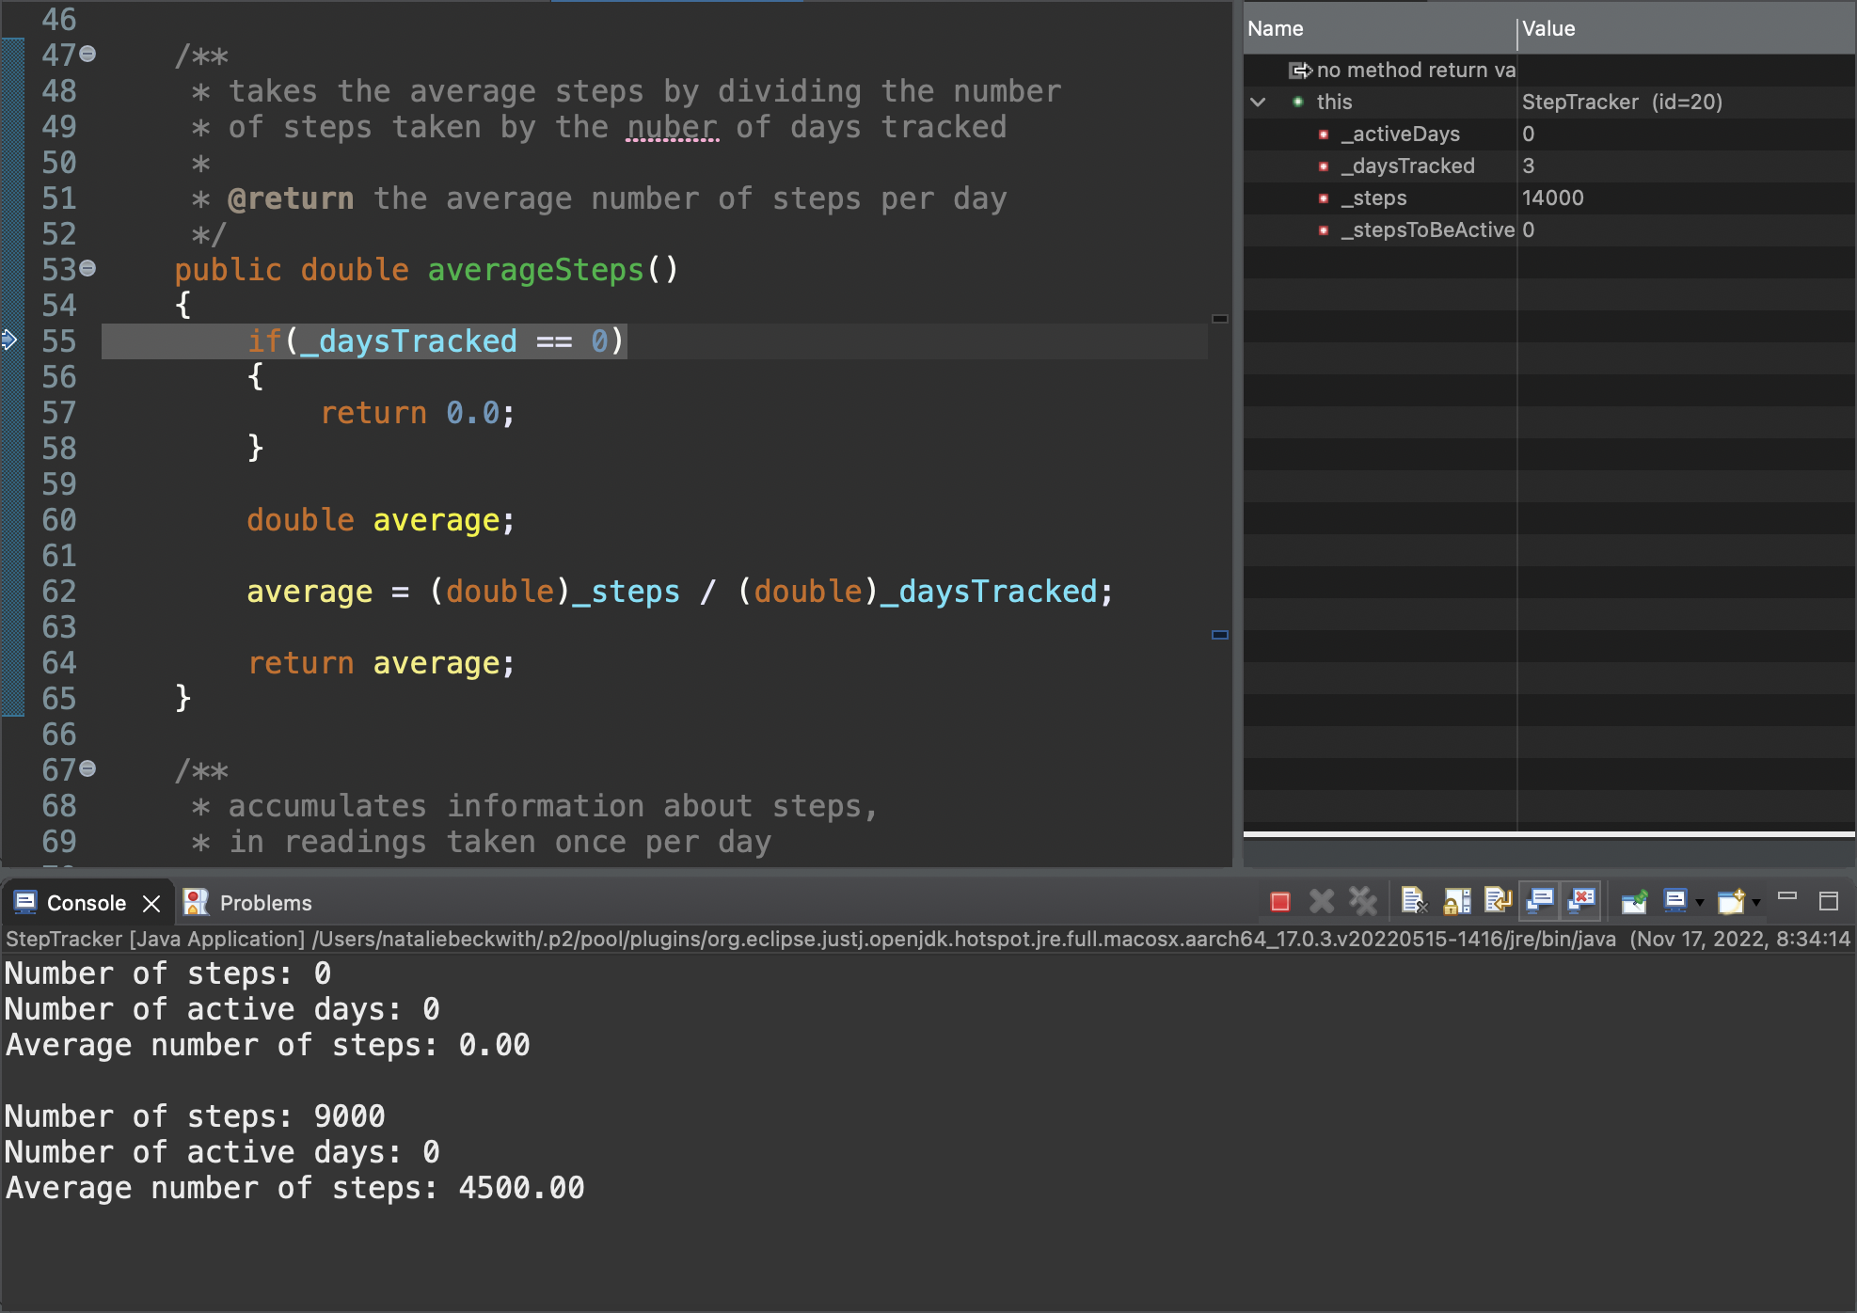
Task: Click the Problems tab icon
Action: click(196, 903)
